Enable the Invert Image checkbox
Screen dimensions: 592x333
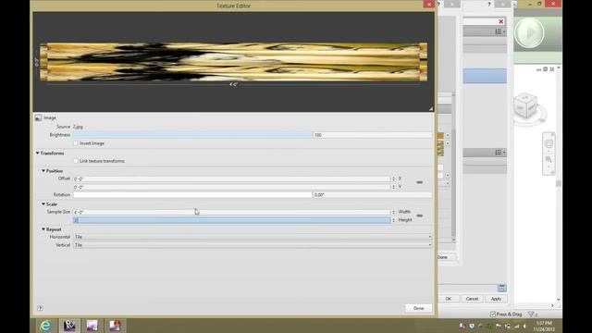(x=76, y=143)
